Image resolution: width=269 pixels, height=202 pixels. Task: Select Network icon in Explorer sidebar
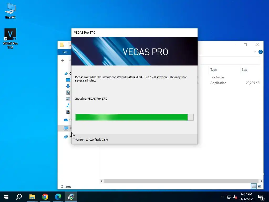pyautogui.click(x=66, y=137)
